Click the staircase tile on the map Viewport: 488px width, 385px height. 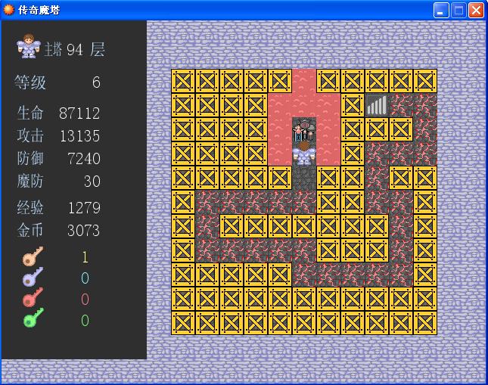[x=377, y=105]
